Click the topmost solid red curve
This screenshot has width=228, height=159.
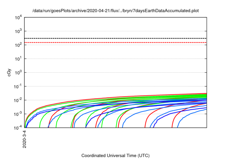tap(142, 96)
